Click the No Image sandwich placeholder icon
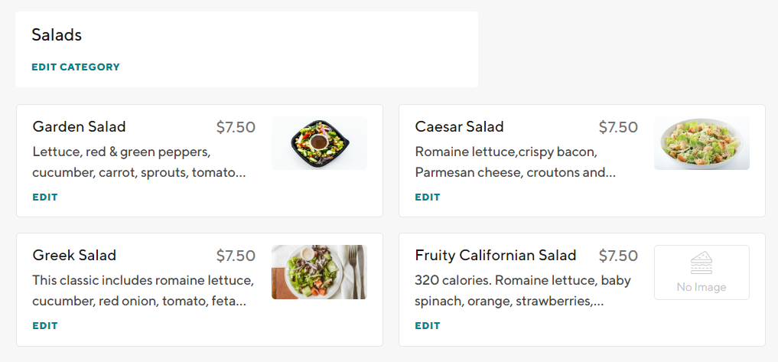The height and width of the screenshot is (362, 778). (701, 264)
